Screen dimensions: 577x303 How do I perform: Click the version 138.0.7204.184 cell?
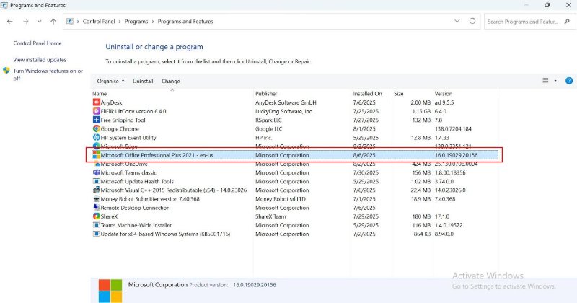click(x=453, y=129)
